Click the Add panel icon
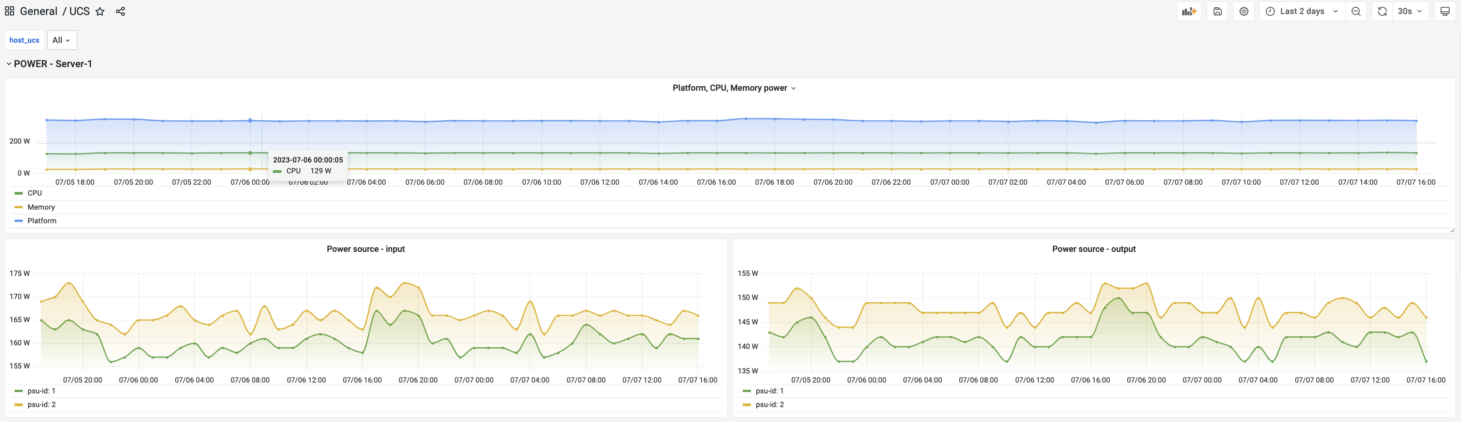Screen dimensions: 1461x422 [x=1189, y=11]
